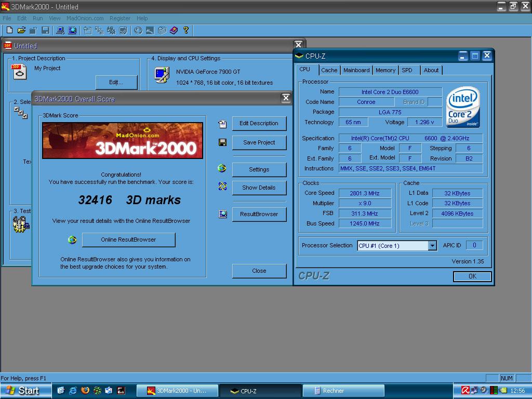Click the Internet Explorer quick launch icon
This screenshot has width=532, height=399.
point(73,391)
